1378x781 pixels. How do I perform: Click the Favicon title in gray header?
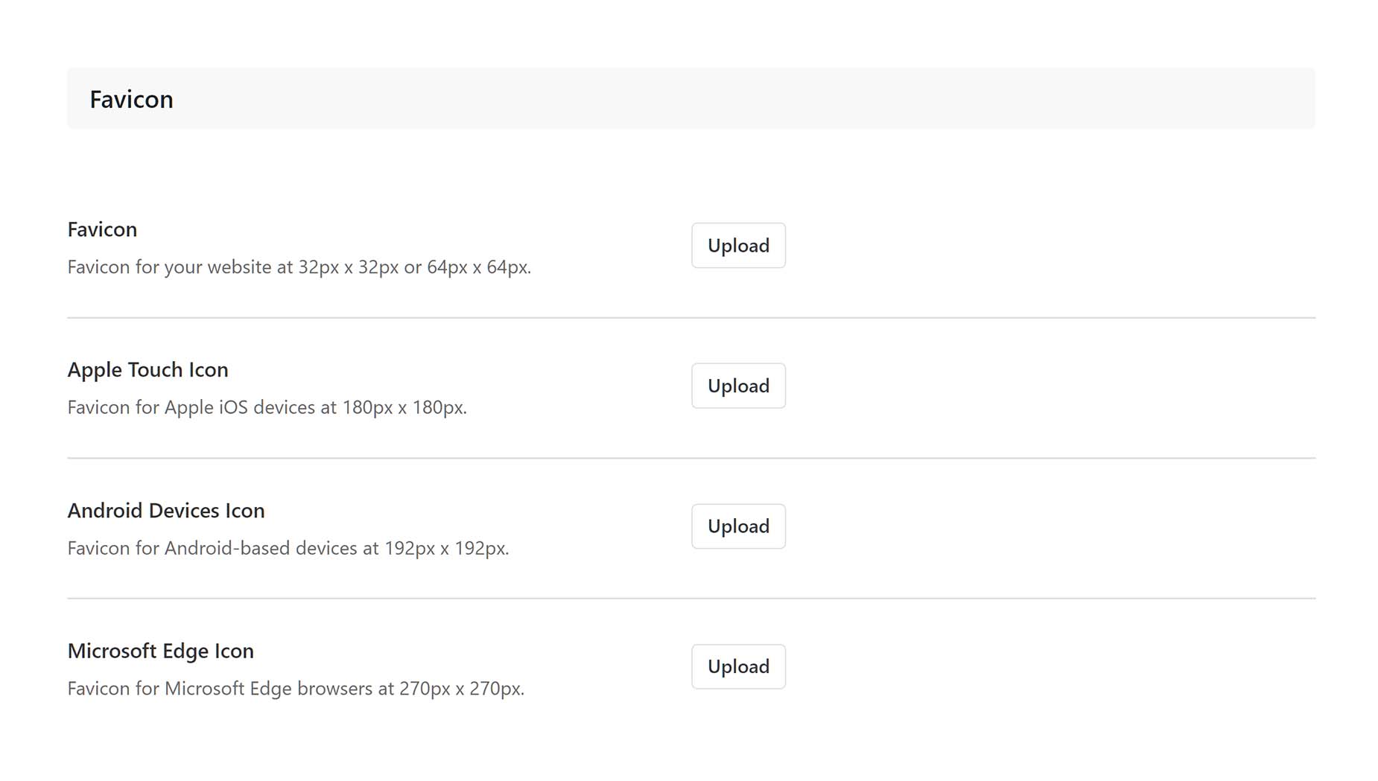pos(131,99)
